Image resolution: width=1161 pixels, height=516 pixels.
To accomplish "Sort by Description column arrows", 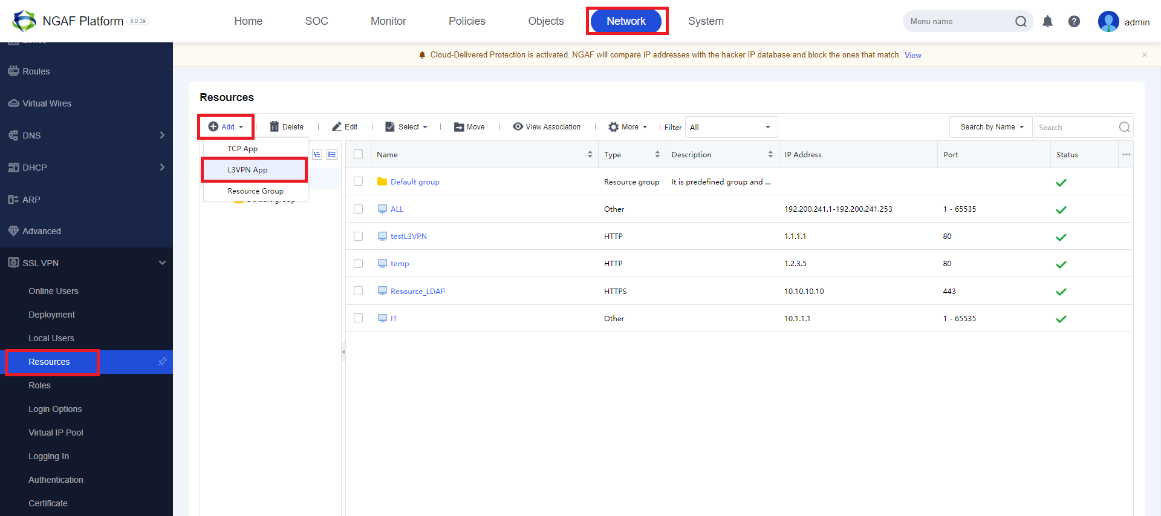I will point(770,154).
